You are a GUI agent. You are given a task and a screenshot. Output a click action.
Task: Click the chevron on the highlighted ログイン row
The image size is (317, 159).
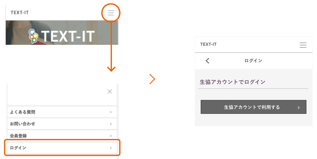111,148
